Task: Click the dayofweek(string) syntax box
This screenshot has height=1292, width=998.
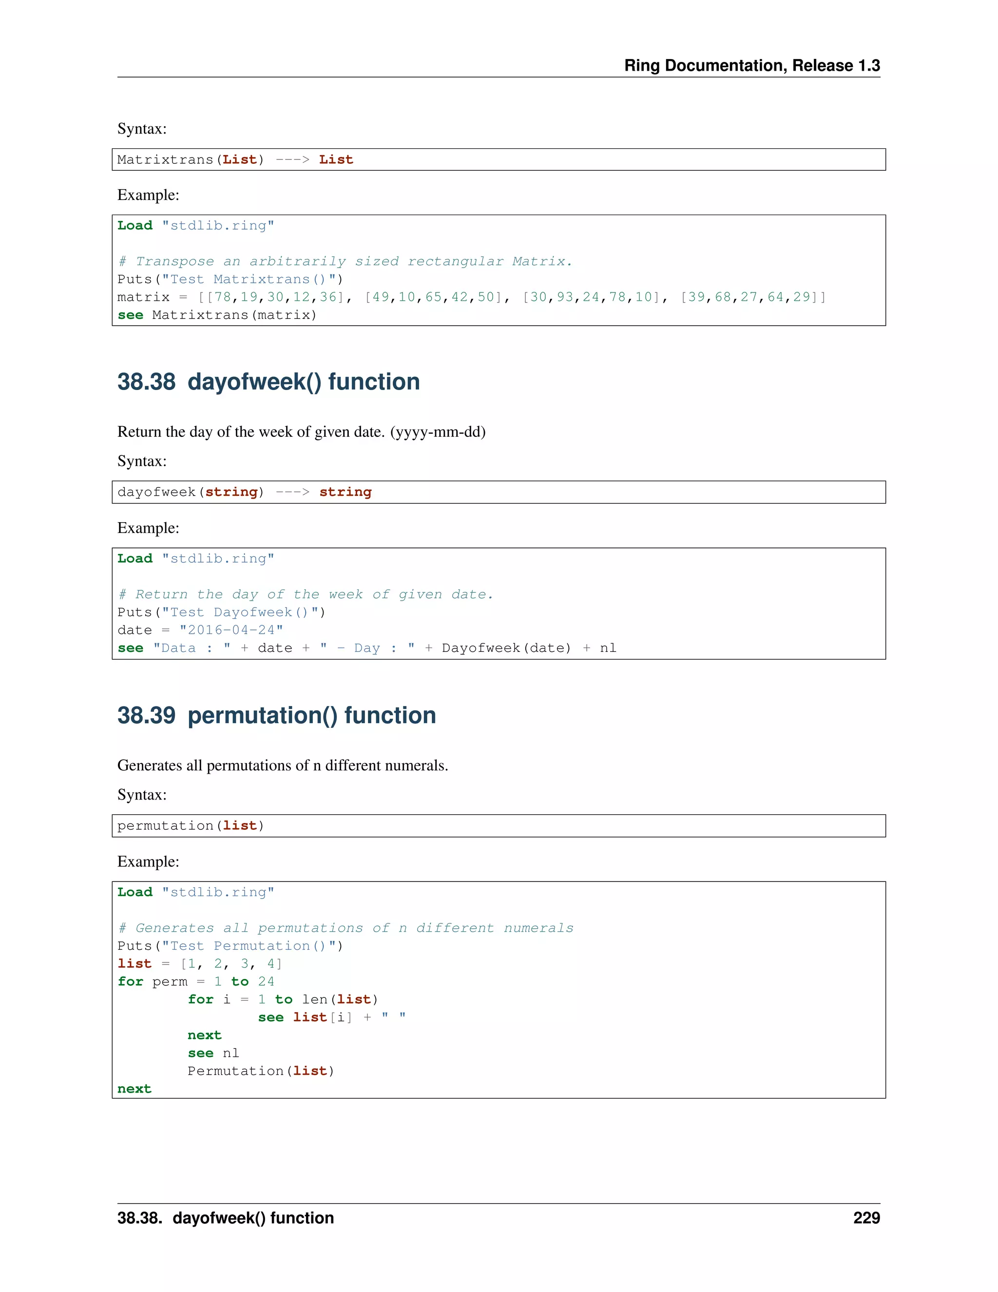Action: 498,492
